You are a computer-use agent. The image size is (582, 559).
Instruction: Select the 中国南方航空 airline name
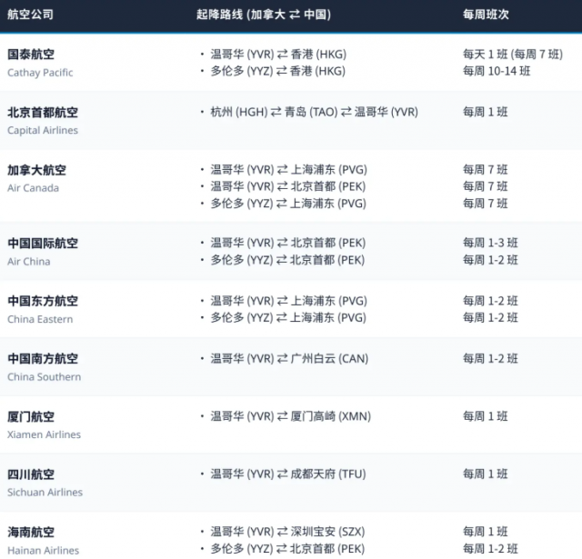click(43, 359)
